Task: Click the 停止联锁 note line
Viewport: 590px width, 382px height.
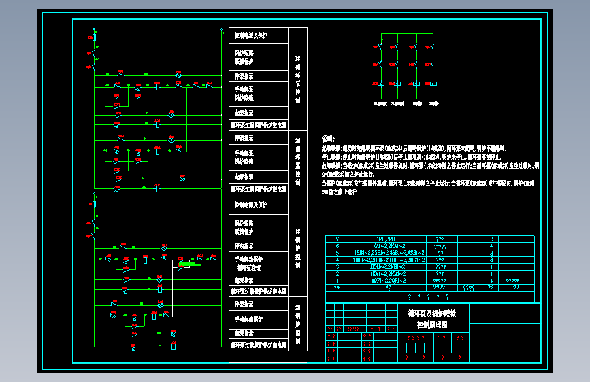Action: tap(411, 157)
